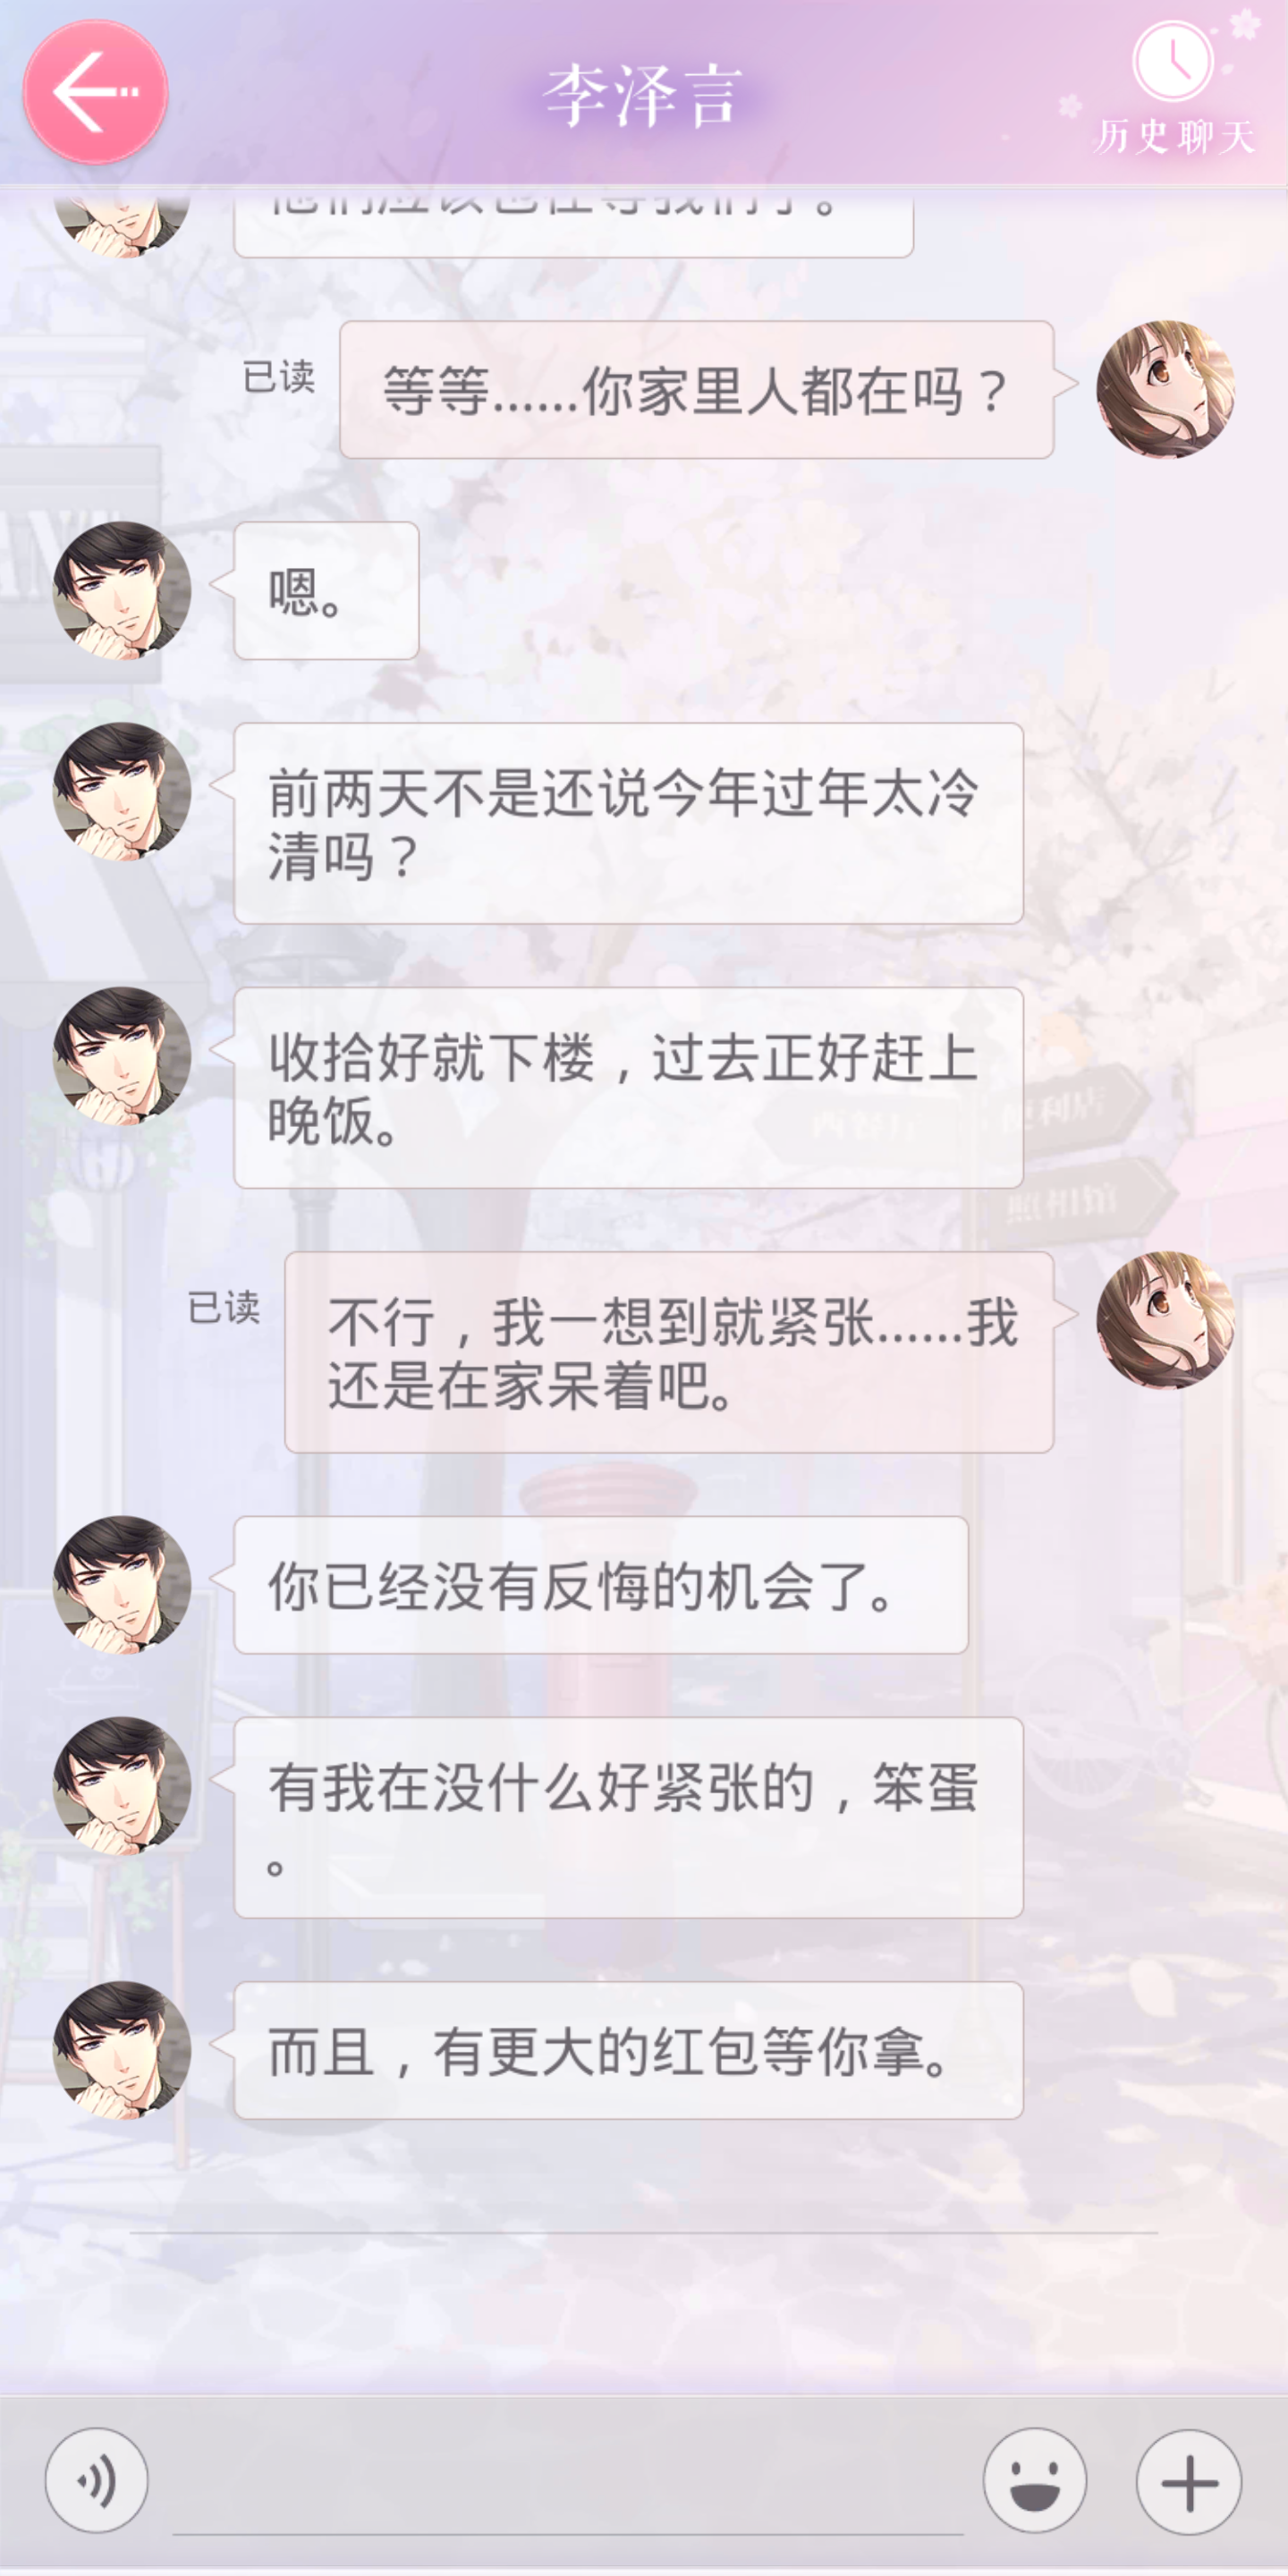1288x2576 pixels.
Task: Select the 李泽言 chat title
Action: (643, 96)
